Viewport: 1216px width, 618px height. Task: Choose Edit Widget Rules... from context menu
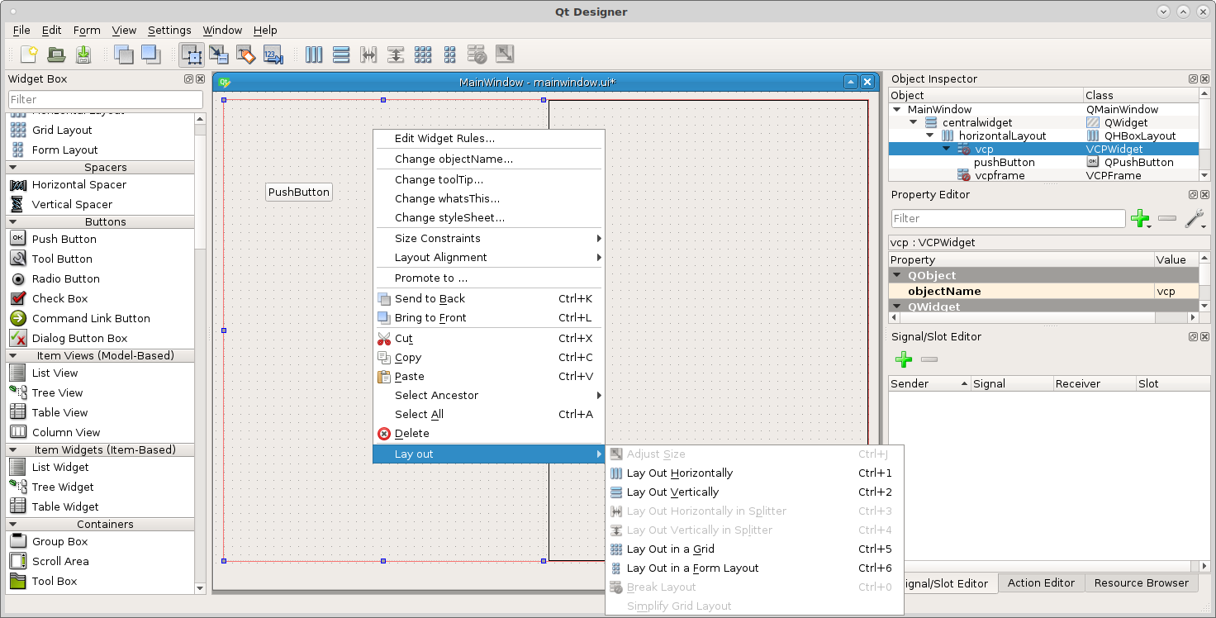pos(489,138)
